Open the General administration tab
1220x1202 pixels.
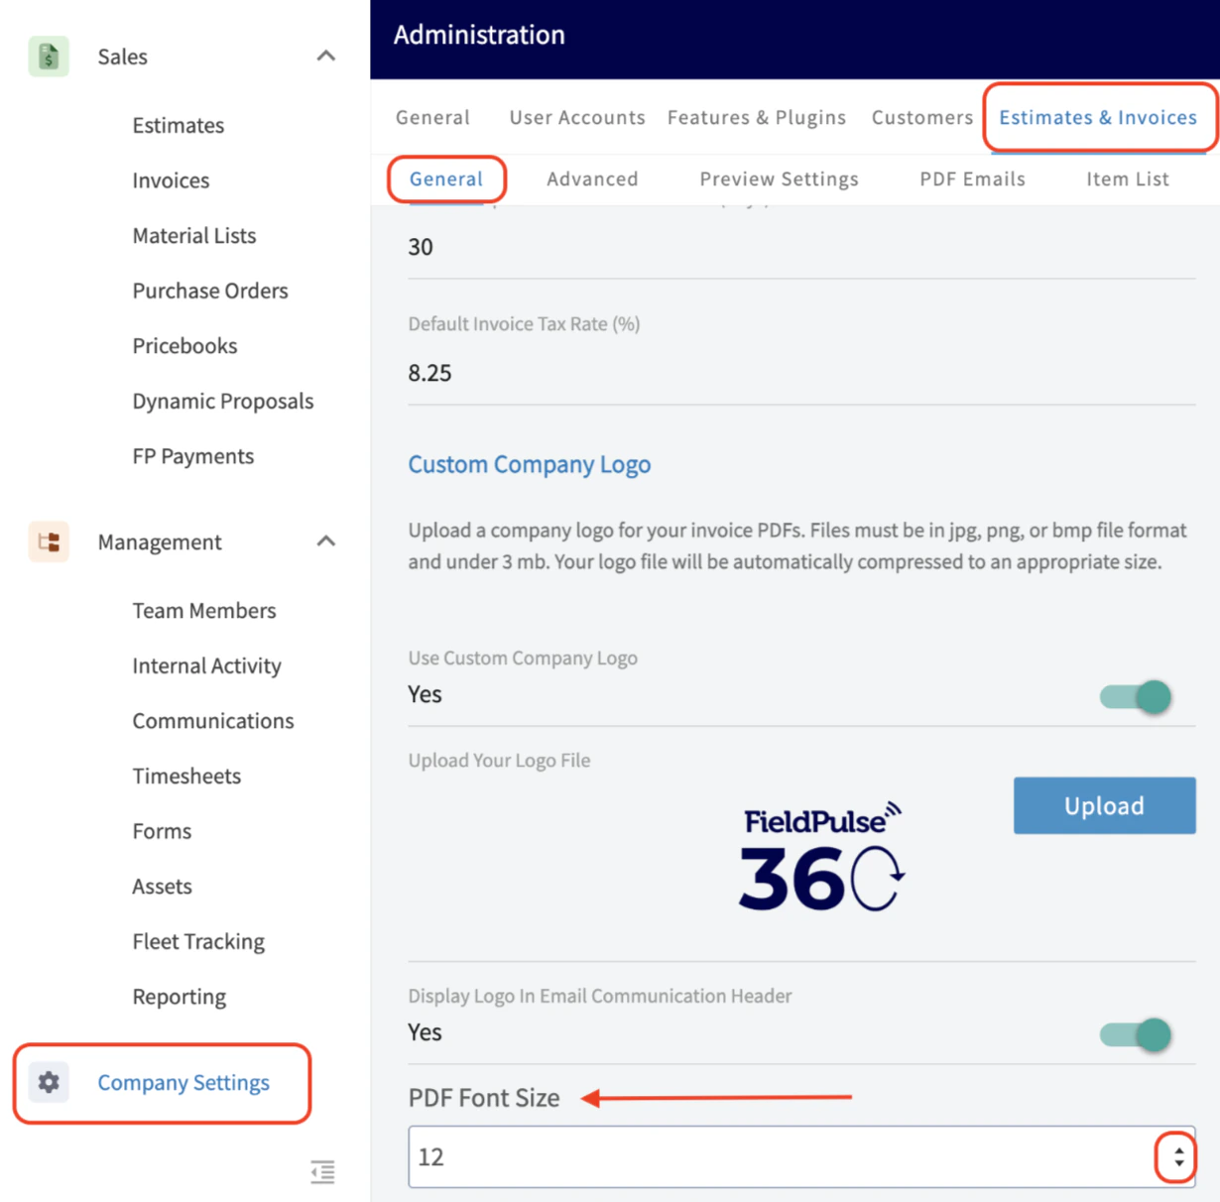(432, 117)
